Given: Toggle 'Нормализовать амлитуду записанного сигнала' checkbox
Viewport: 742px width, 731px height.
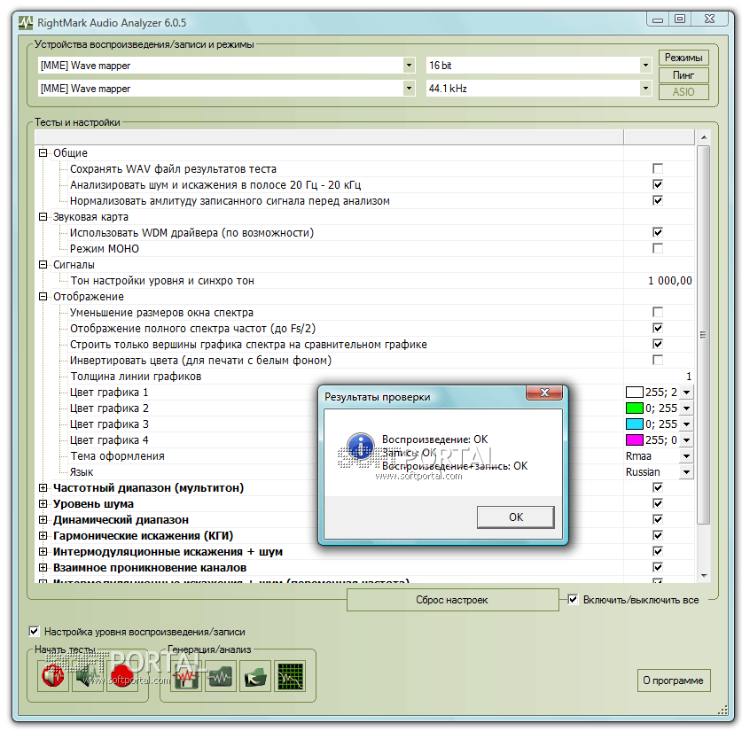Looking at the screenshot, I should coord(658,200).
